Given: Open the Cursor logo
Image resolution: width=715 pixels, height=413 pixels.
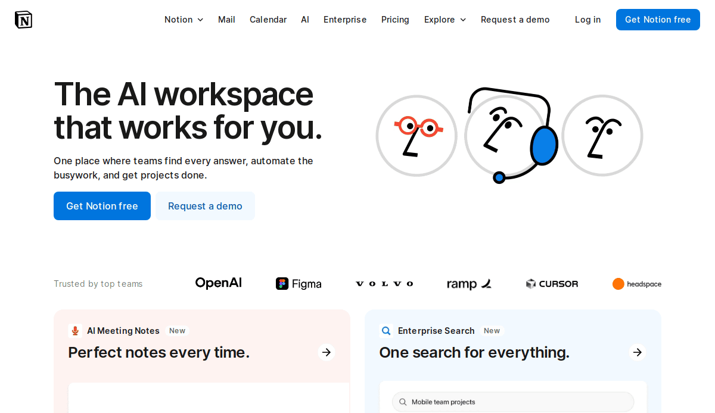Looking at the screenshot, I should point(551,283).
